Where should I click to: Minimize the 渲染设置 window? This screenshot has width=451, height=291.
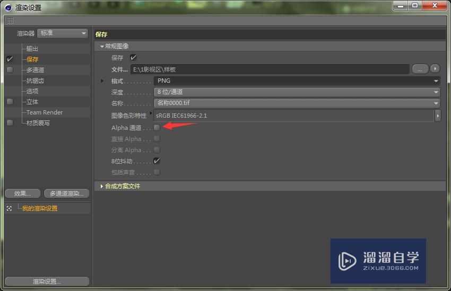[x=401, y=5]
